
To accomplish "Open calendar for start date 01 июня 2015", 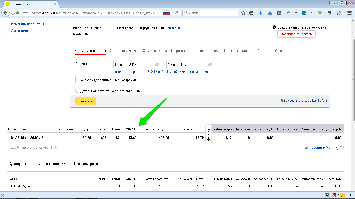I will click(157, 65).
